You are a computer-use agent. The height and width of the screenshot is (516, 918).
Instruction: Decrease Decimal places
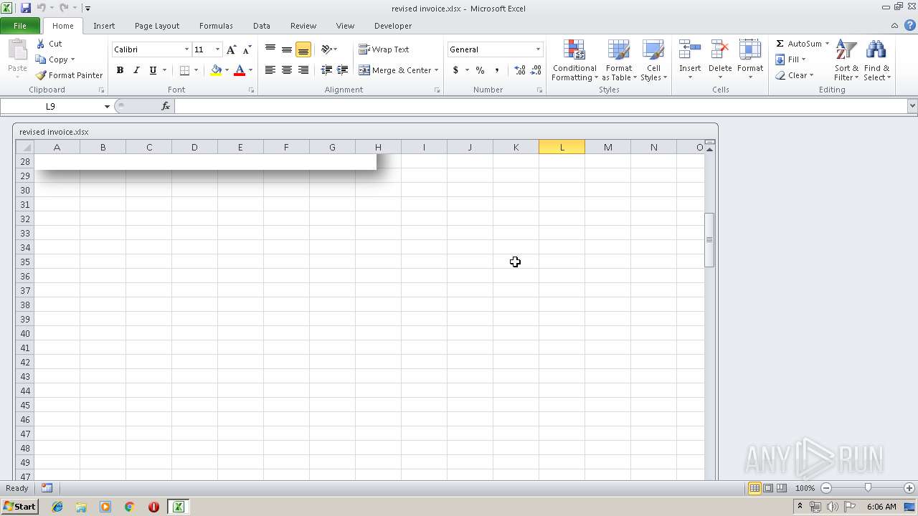coord(536,70)
